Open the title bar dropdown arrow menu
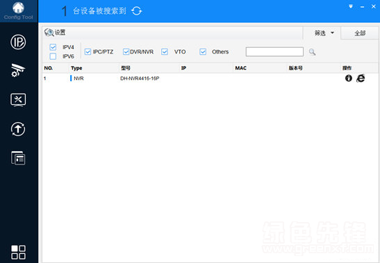The height and width of the screenshot is (263, 380). coord(351,6)
